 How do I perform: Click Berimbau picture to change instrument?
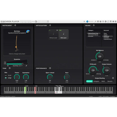[x=17, y=43]
